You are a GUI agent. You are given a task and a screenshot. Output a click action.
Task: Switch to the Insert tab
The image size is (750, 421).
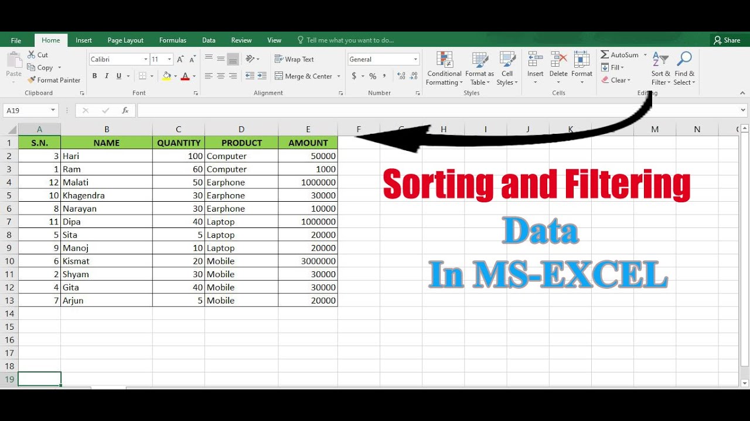[84, 40]
